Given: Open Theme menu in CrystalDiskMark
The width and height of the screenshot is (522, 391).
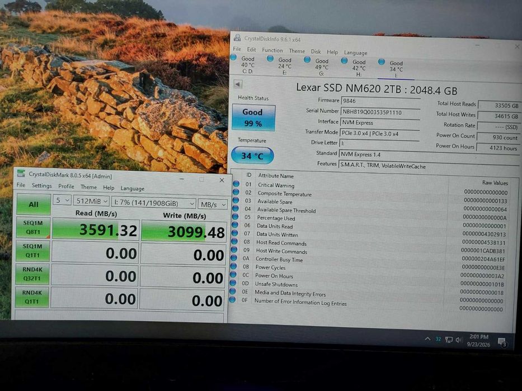Looking at the screenshot, I should [88, 187].
